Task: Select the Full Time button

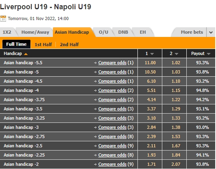Action: (16, 44)
